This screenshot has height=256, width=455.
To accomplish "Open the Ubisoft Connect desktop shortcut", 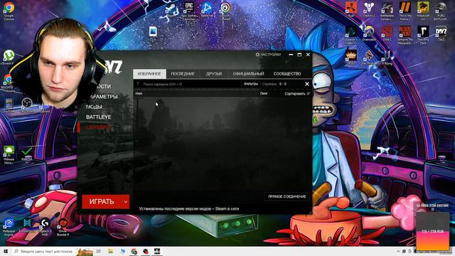I will click(x=225, y=11).
